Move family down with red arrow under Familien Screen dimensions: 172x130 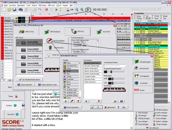(x=78, y=101)
